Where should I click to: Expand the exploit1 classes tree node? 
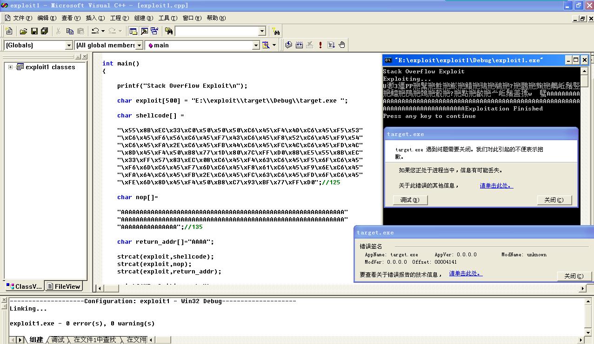(x=10, y=67)
